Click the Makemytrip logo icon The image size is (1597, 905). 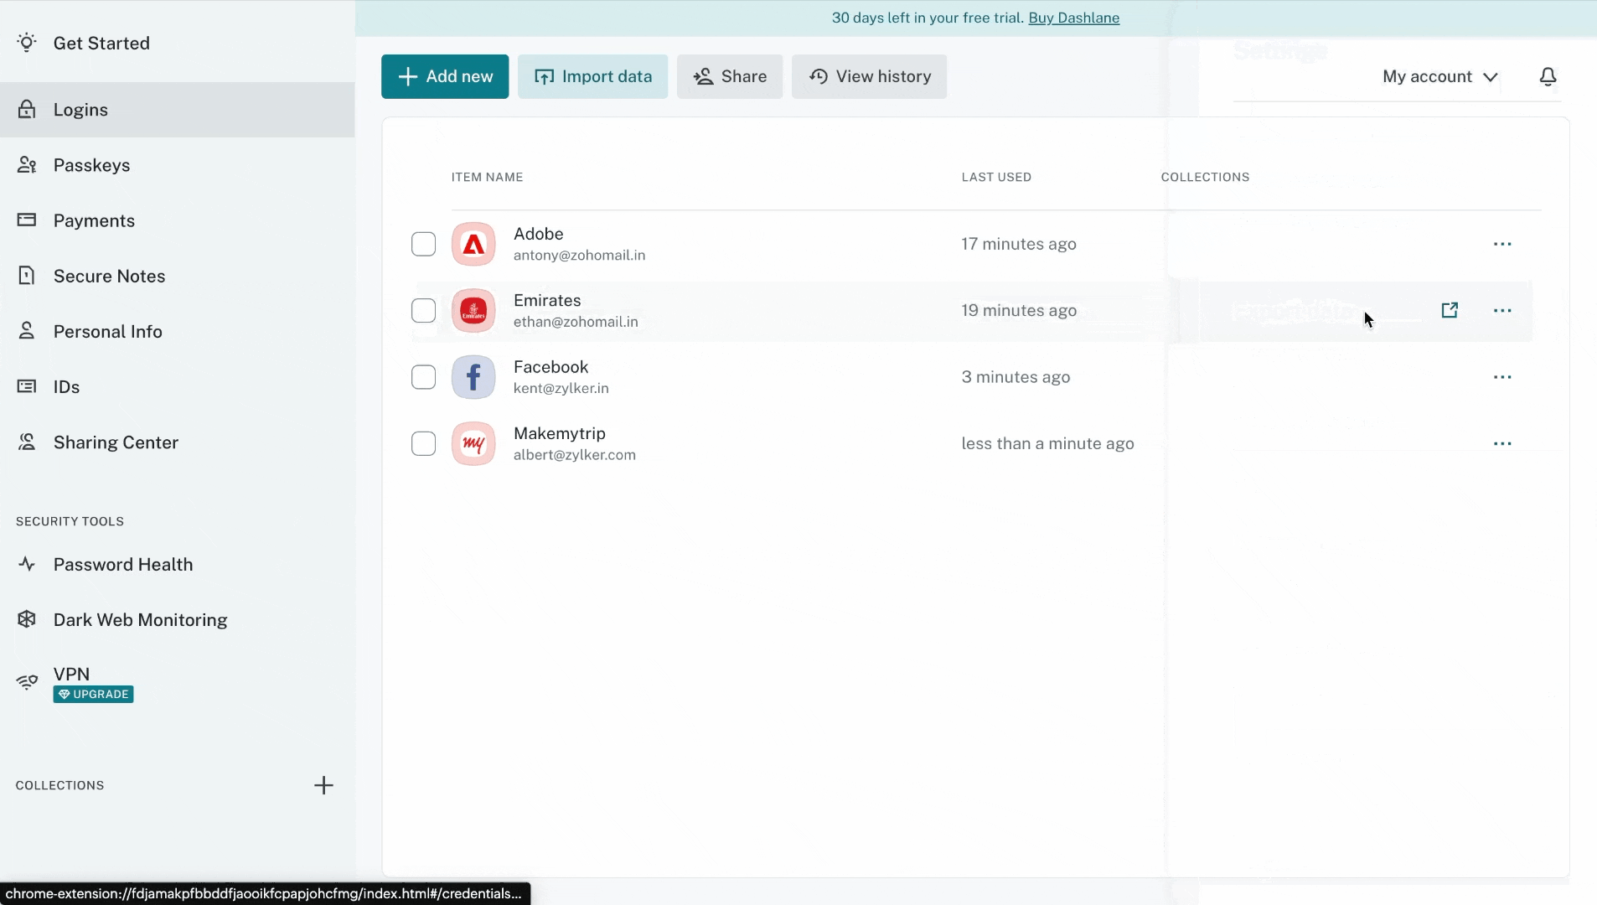(473, 443)
